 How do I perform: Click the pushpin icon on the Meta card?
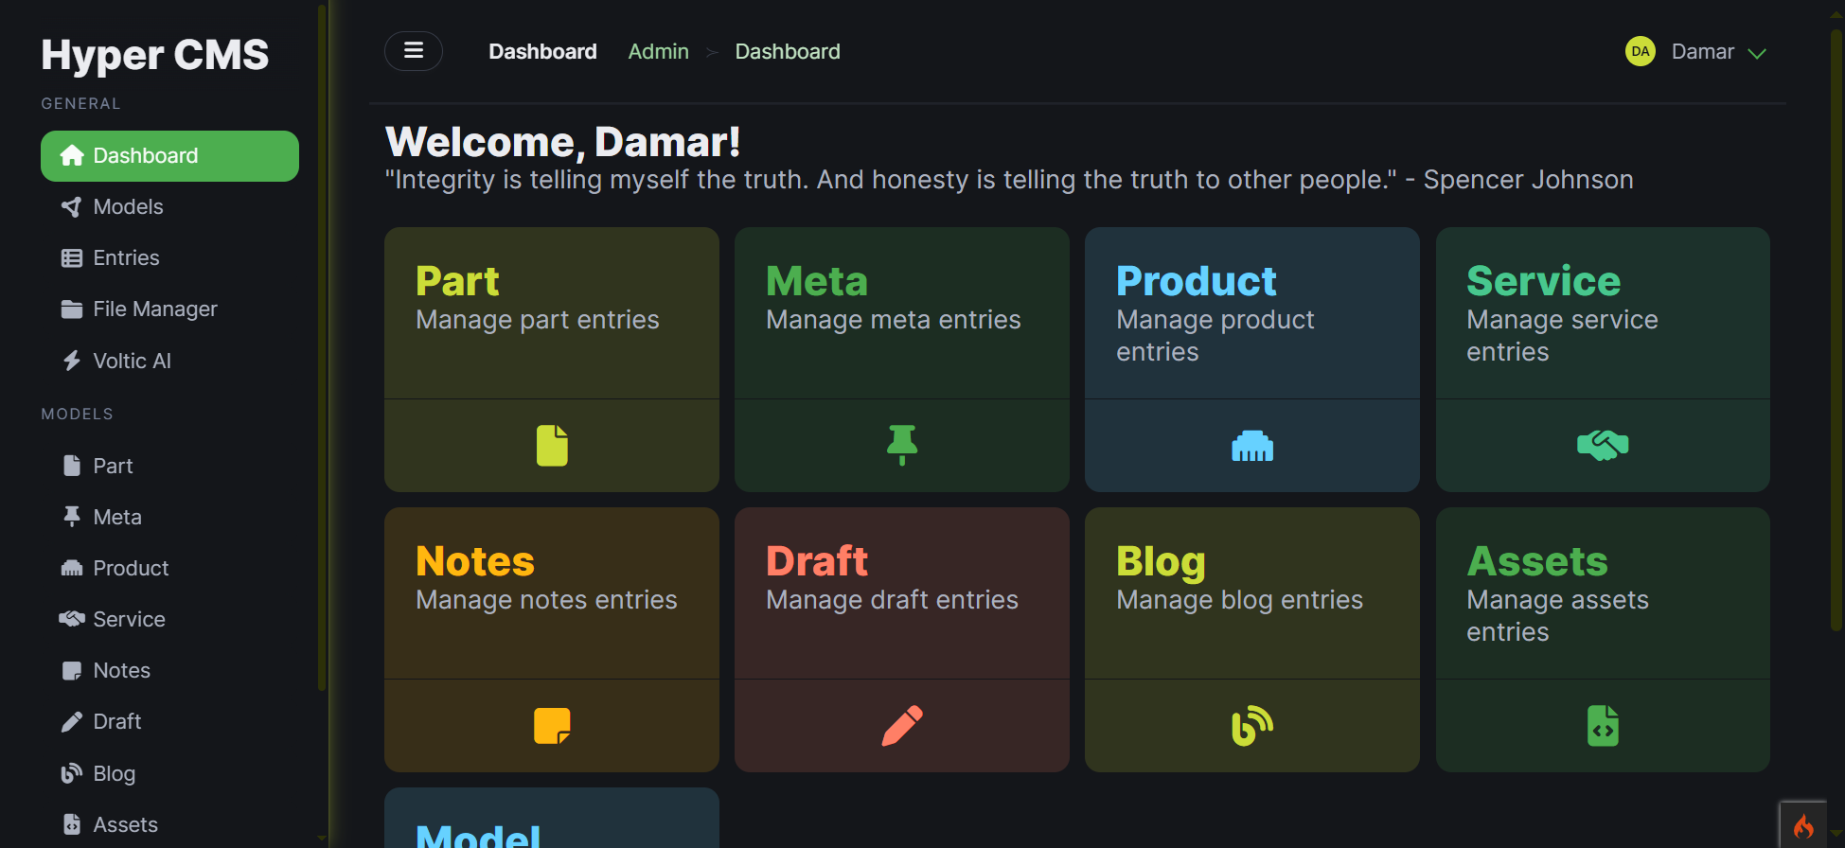click(x=900, y=445)
